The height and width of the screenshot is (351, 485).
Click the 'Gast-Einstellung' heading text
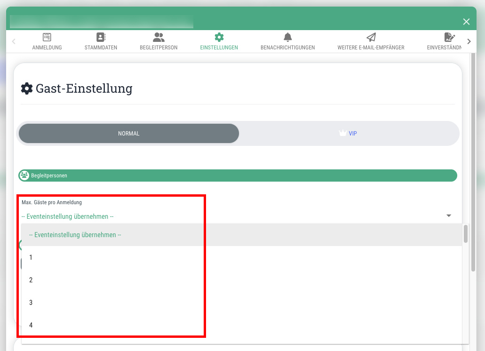coord(84,88)
